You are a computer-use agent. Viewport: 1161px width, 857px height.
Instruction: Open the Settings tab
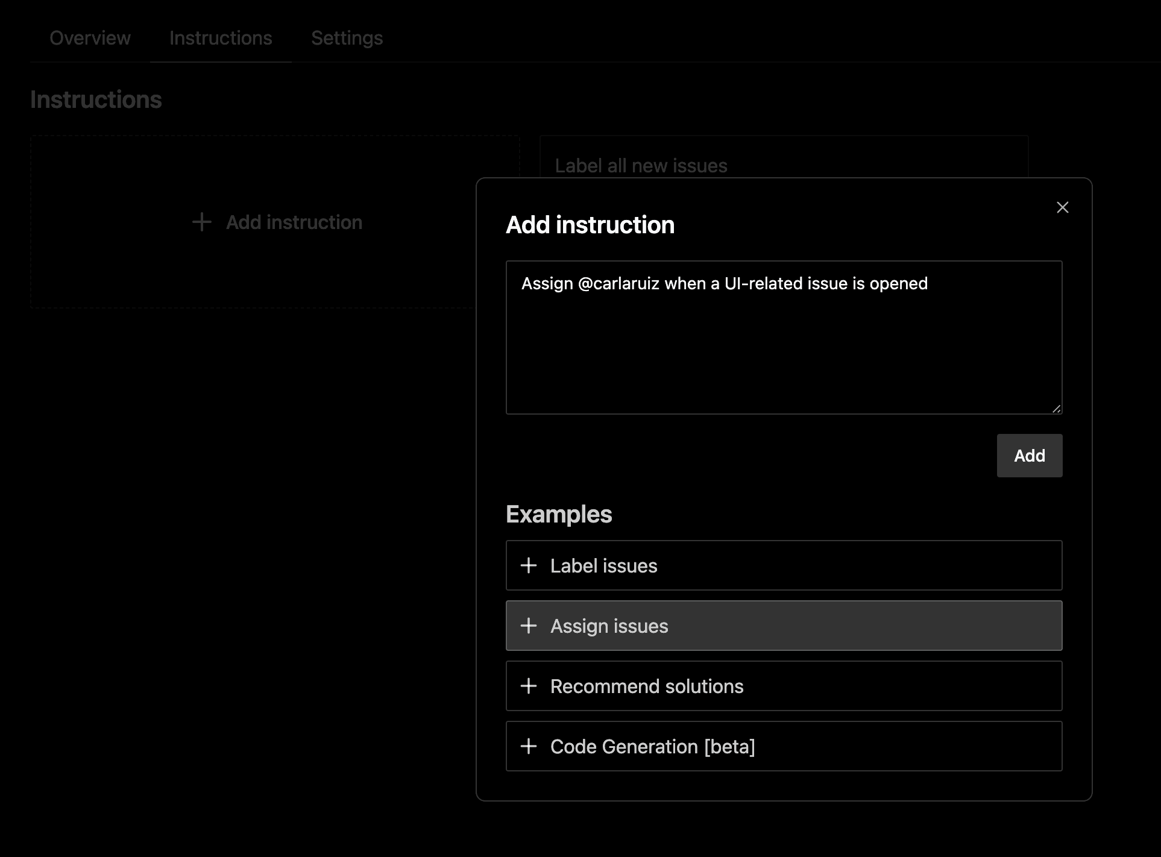click(347, 38)
